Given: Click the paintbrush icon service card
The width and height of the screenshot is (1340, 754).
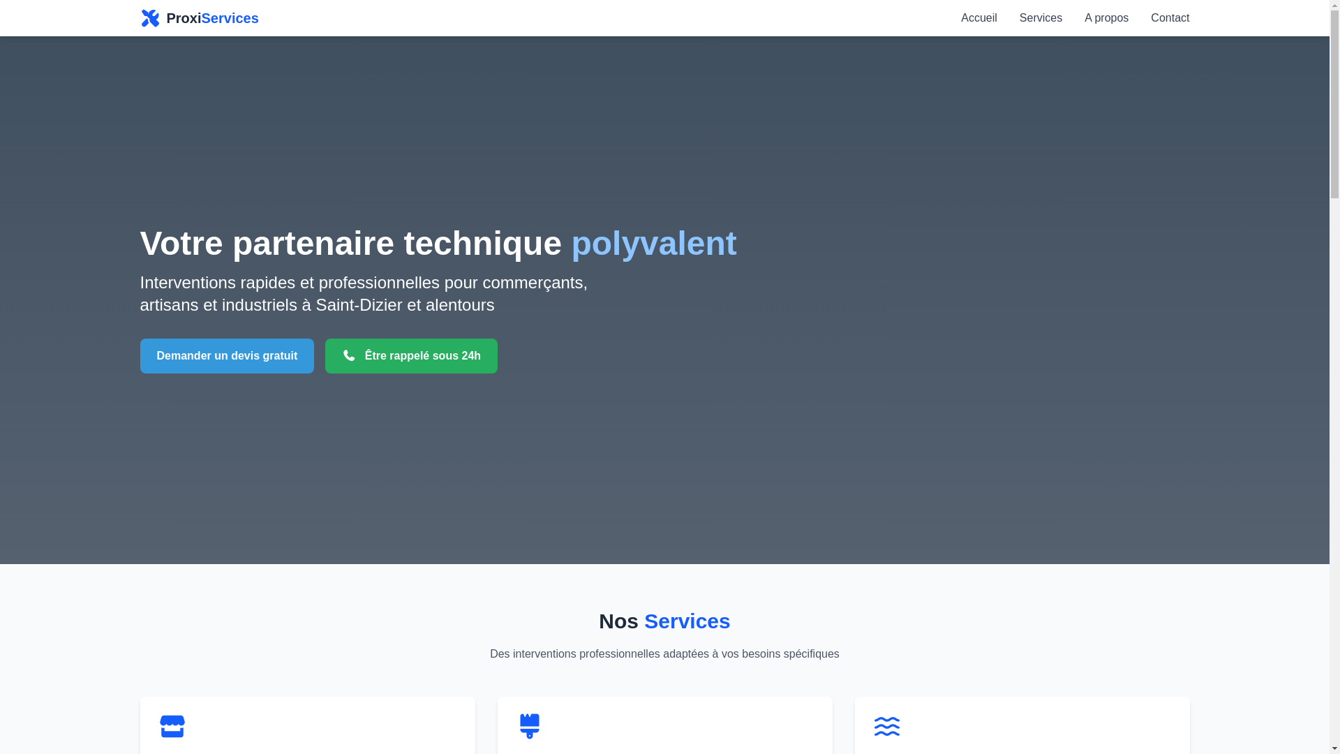Looking at the screenshot, I should coord(530,726).
